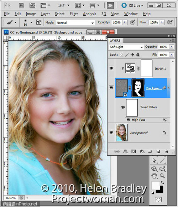Click the Delete layer trash icon
This screenshot has height=207, width=178.
(x=167, y=151)
